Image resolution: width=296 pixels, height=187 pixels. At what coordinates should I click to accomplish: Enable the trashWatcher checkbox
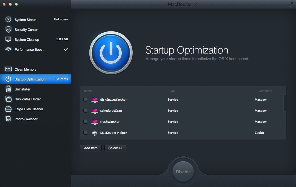click(85, 122)
